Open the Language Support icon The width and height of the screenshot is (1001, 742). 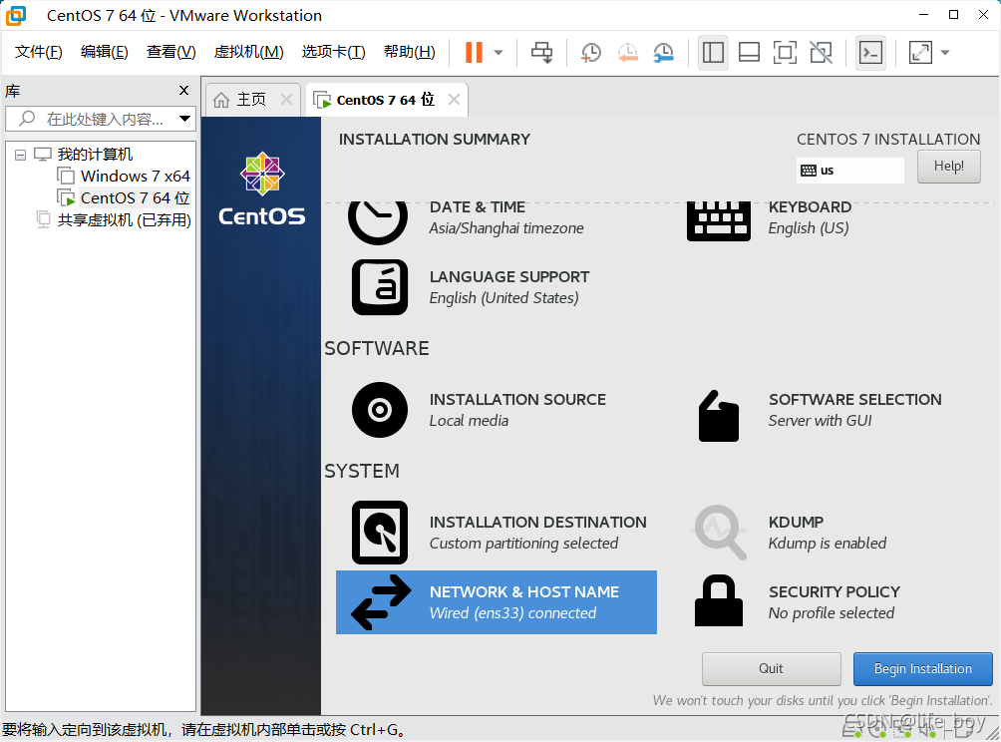point(380,286)
